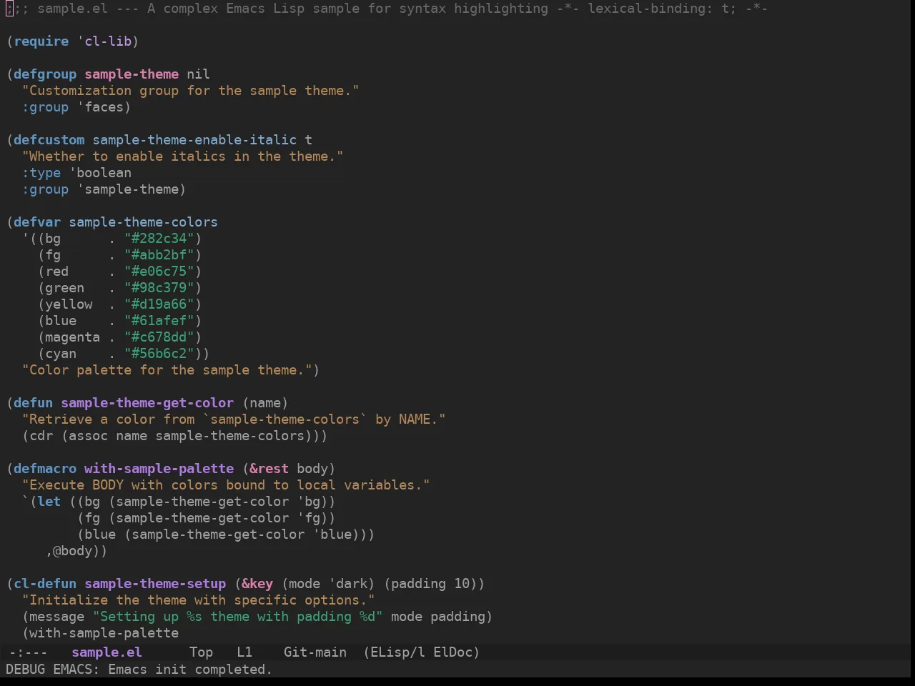Image resolution: width=915 pixels, height=686 pixels.
Task: Click with-sample-palette macro name in the defmacro line
Action: point(159,469)
